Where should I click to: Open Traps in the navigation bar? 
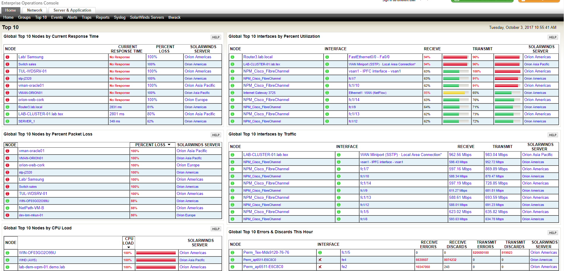87,18
